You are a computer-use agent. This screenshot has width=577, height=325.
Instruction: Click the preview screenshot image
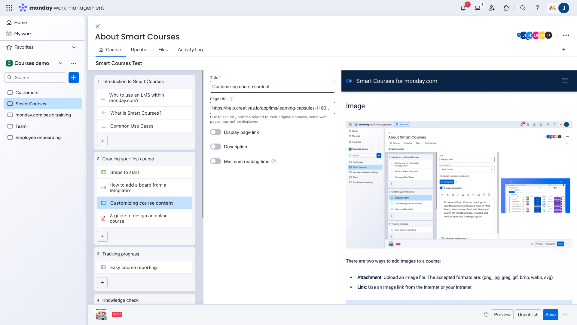(459, 185)
